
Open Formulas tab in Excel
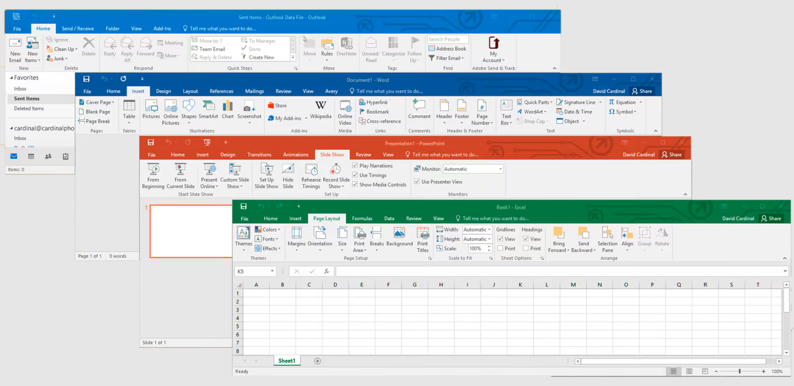coord(362,219)
